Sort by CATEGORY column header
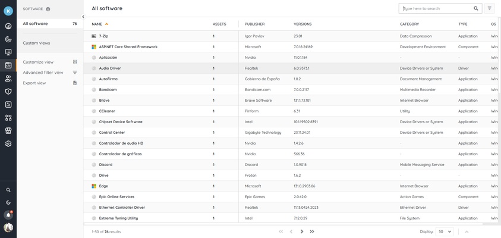 409,24
